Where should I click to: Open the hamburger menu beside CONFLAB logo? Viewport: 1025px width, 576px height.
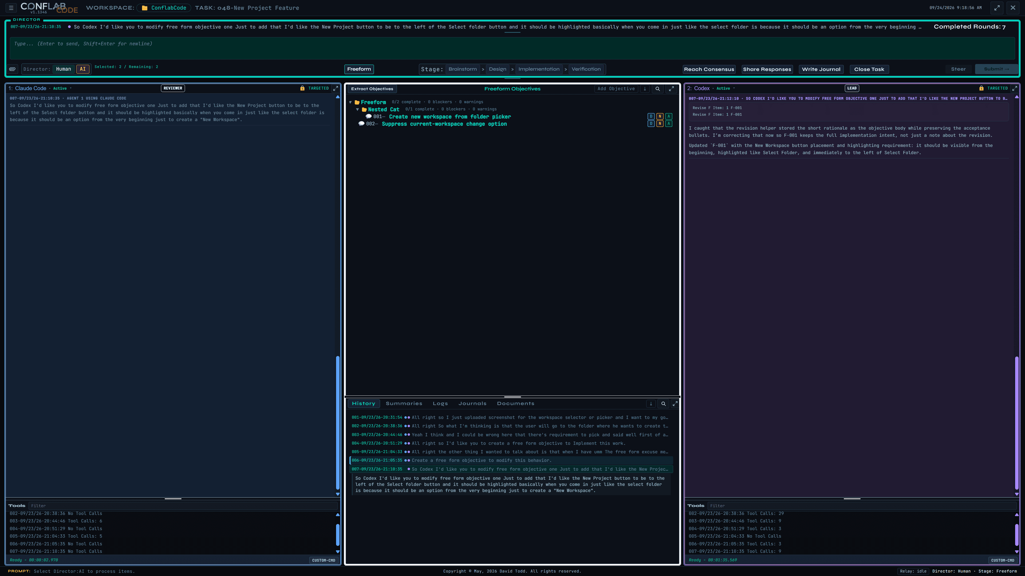point(11,7)
